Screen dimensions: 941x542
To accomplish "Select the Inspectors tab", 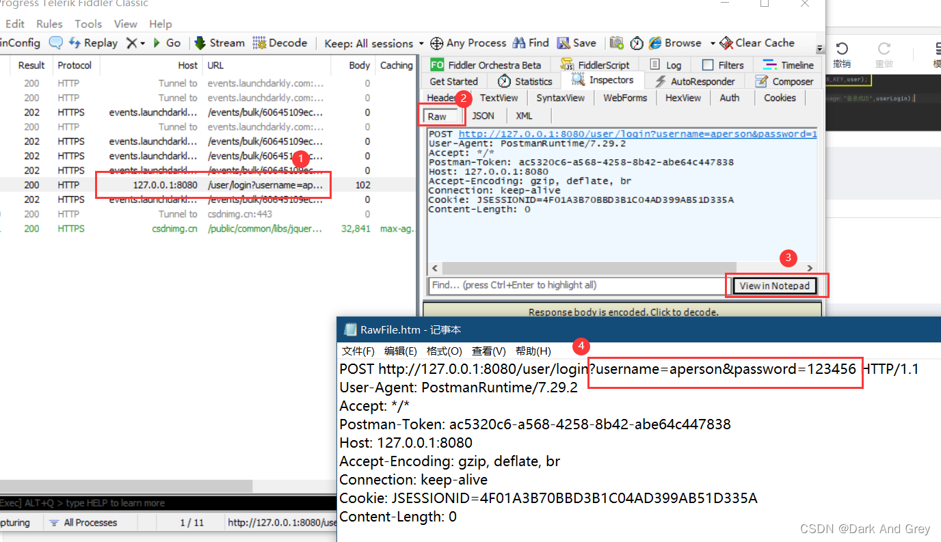I will [602, 80].
